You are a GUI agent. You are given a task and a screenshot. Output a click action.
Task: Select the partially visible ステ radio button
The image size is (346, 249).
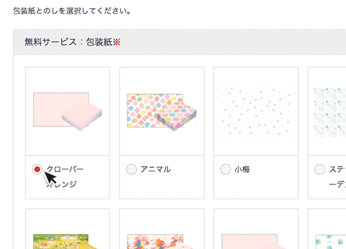(x=320, y=169)
